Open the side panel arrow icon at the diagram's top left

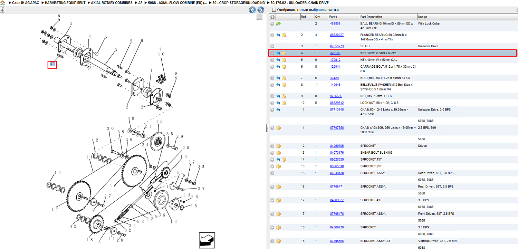[x=2, y=10]
